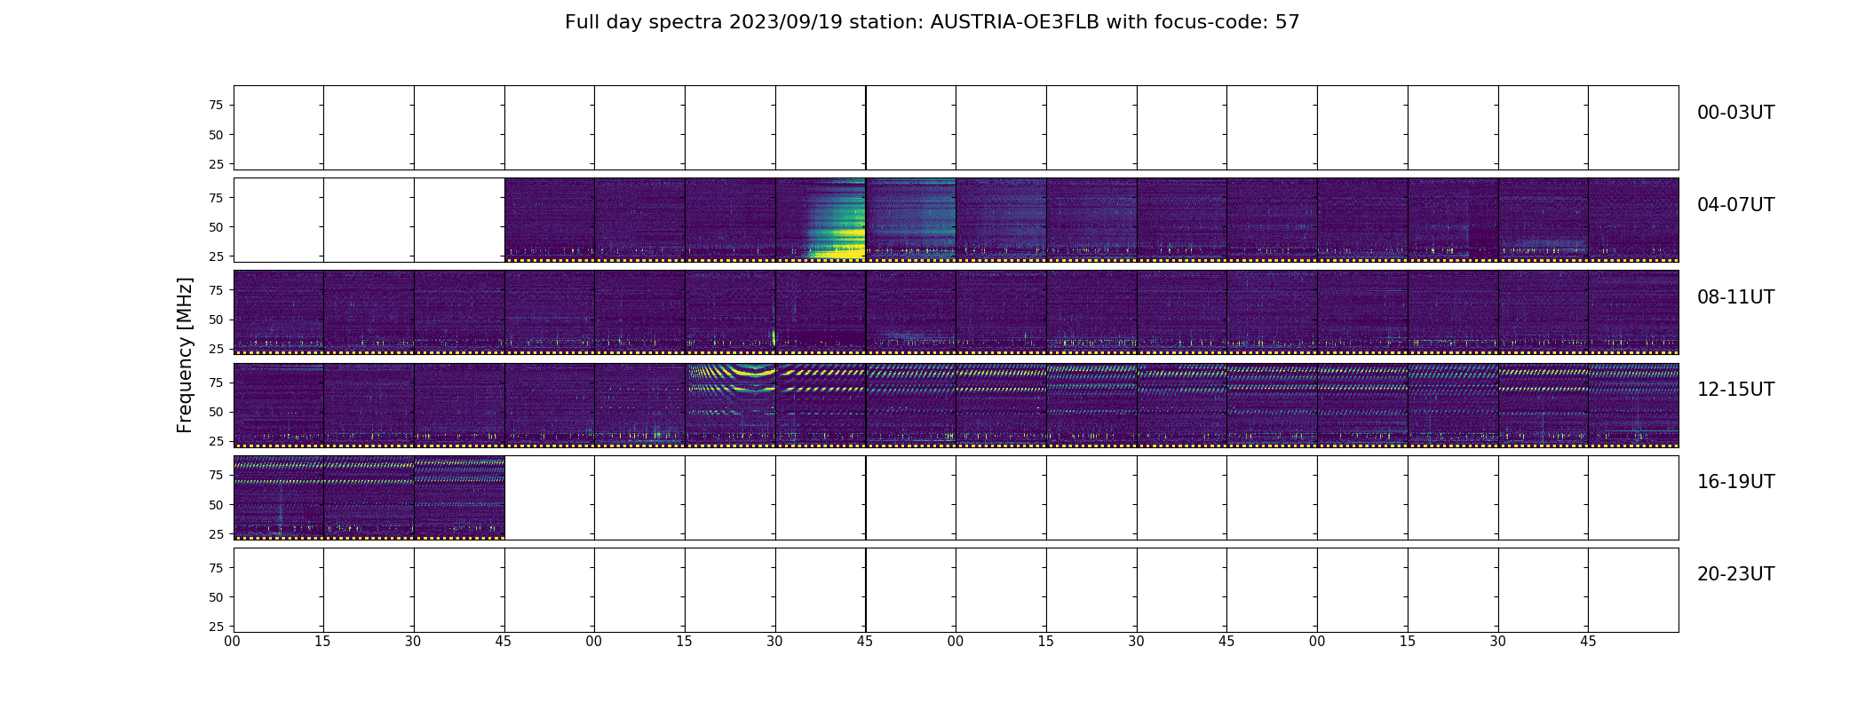Click the 75 tick label of the 04-07UT row
Viewport: 1865px width, 710px height.
pos(216,198)
